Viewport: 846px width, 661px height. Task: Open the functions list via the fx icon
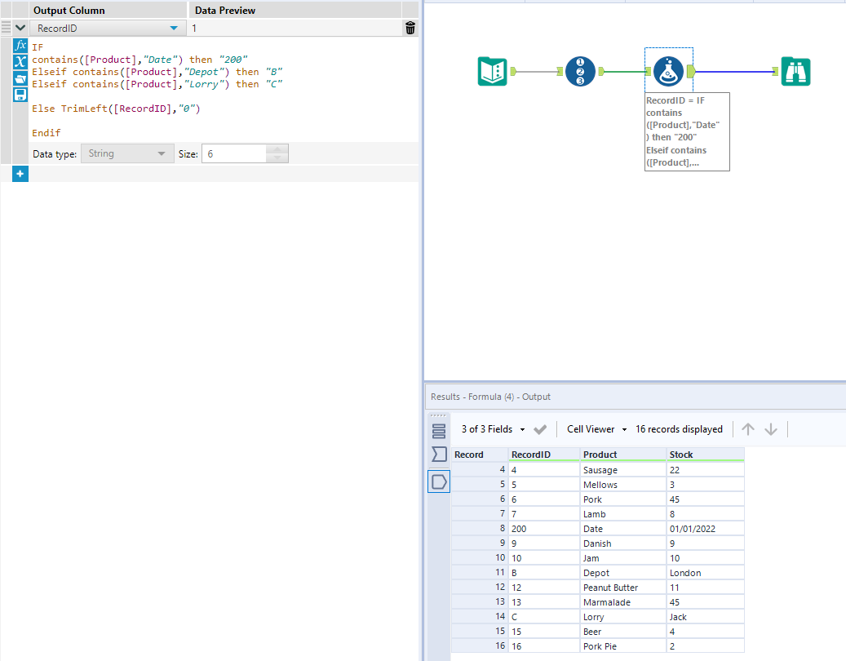click(20, 45)
